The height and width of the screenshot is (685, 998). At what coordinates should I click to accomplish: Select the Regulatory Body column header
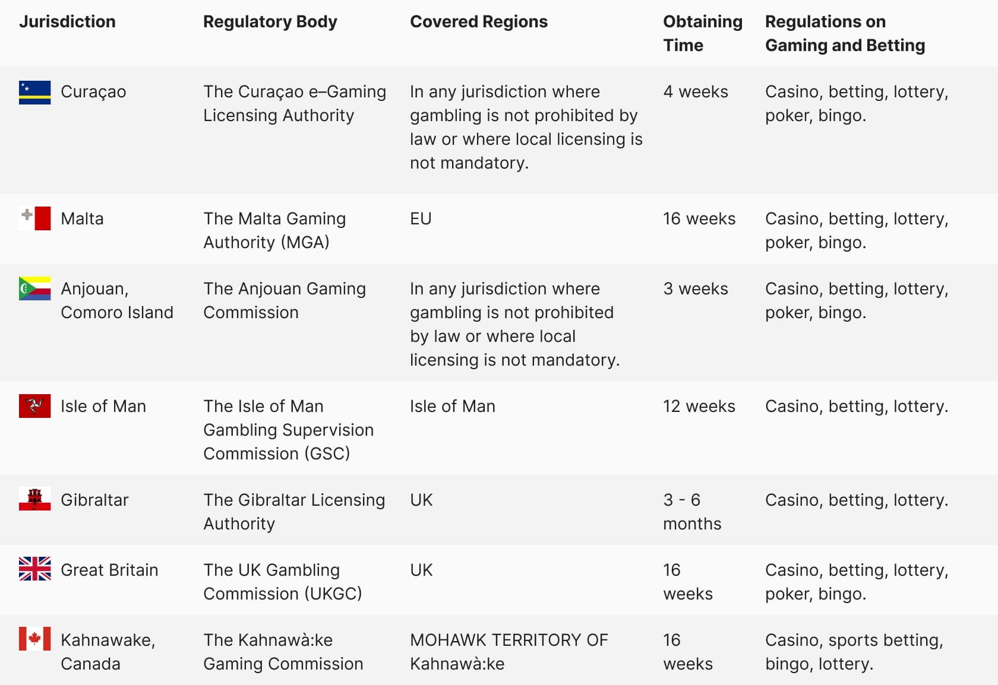[270, 22]
